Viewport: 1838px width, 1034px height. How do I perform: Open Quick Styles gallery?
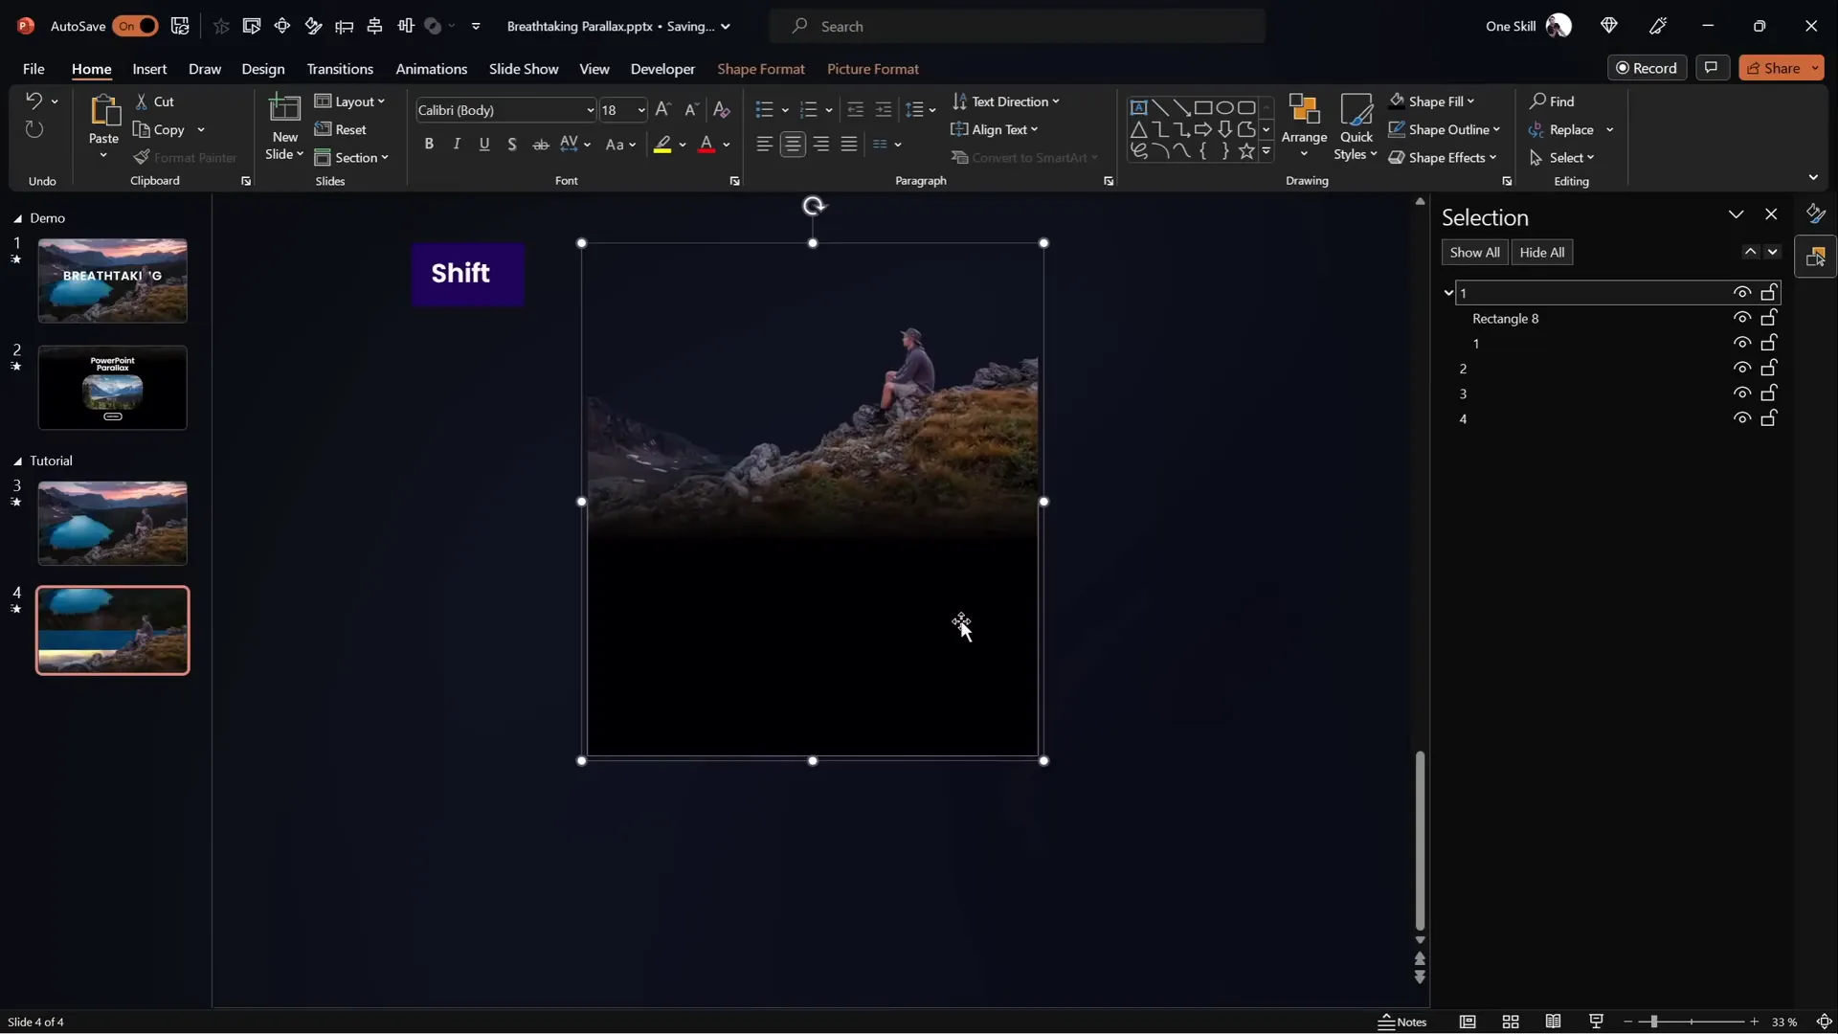1356,126
